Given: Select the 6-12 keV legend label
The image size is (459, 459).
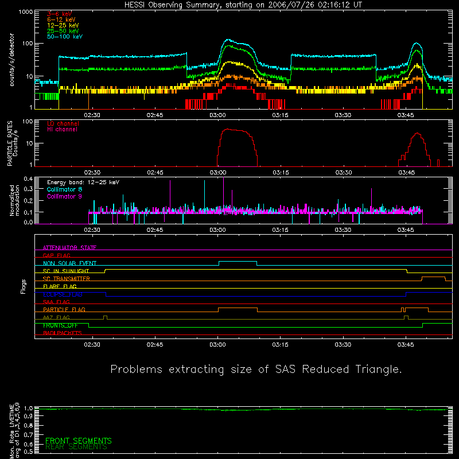Looking at the screenshot, I should click(x=61, y=20).
